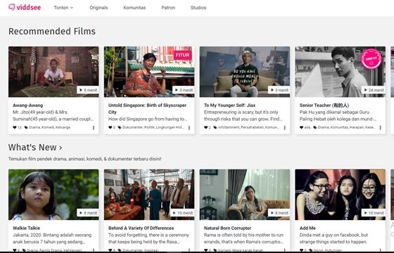
Task: Click the tag icon on Untold Singapore card
Action: click(x=120, y=127)
